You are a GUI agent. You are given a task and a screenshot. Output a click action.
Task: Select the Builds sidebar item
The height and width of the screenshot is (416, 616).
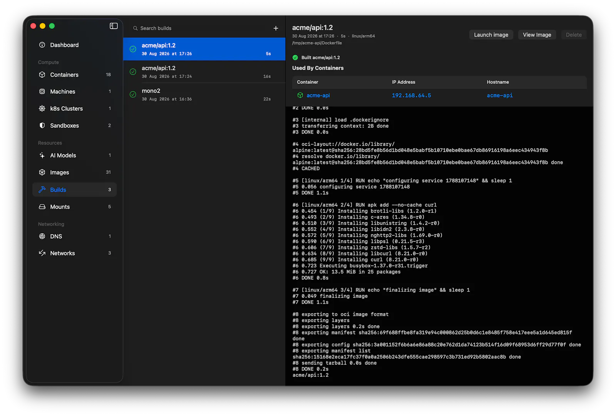(x=75, y=190)
